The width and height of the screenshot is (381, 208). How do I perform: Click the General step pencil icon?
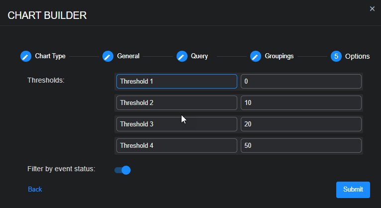(x=108, y=56)
